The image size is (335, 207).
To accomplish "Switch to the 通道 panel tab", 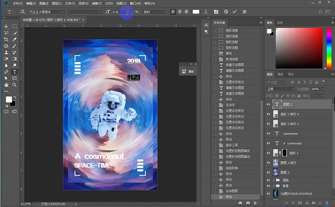I will click(280, 74).
